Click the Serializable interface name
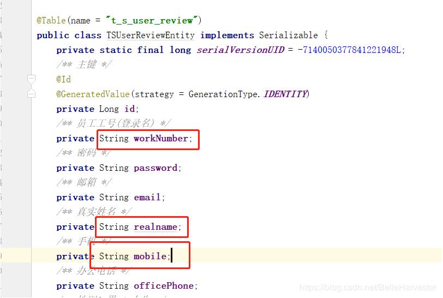The width and height of the screenshot is (443, 298). [288, 35]
